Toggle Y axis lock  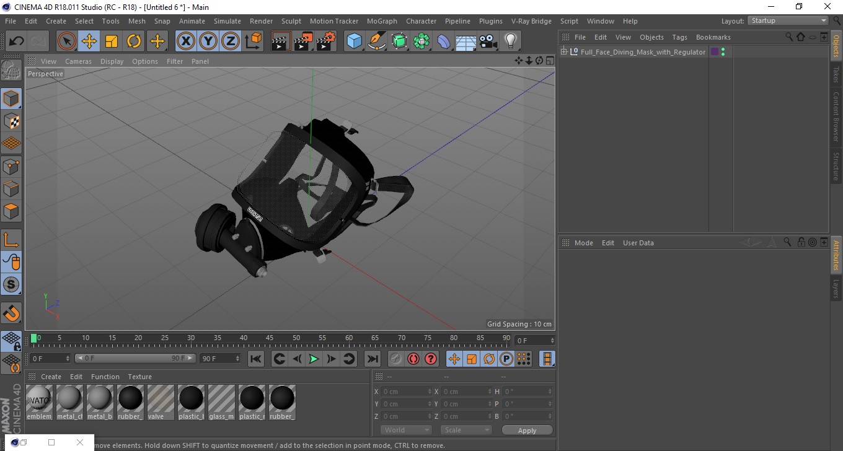point(208,42)
